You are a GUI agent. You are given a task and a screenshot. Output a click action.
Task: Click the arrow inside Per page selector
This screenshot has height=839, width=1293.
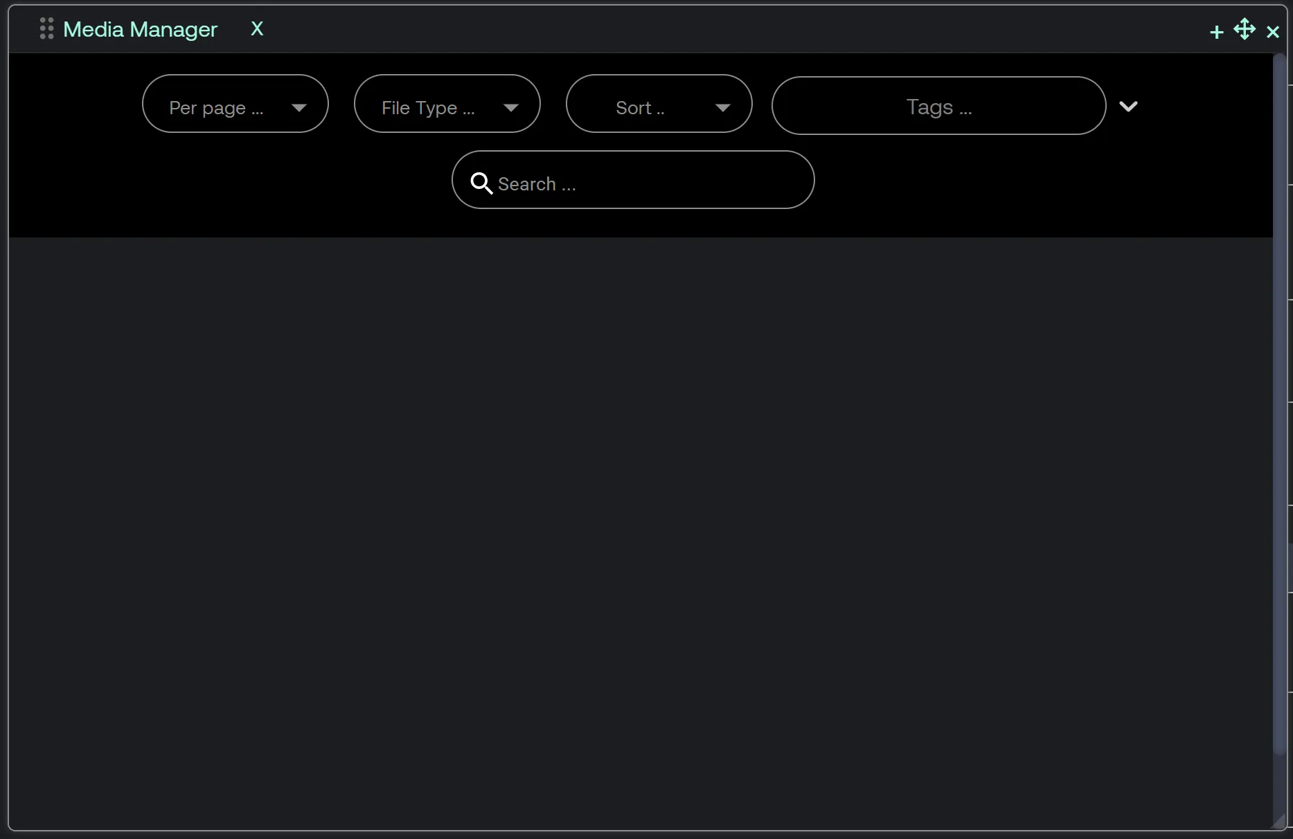[x=299, y=107]
